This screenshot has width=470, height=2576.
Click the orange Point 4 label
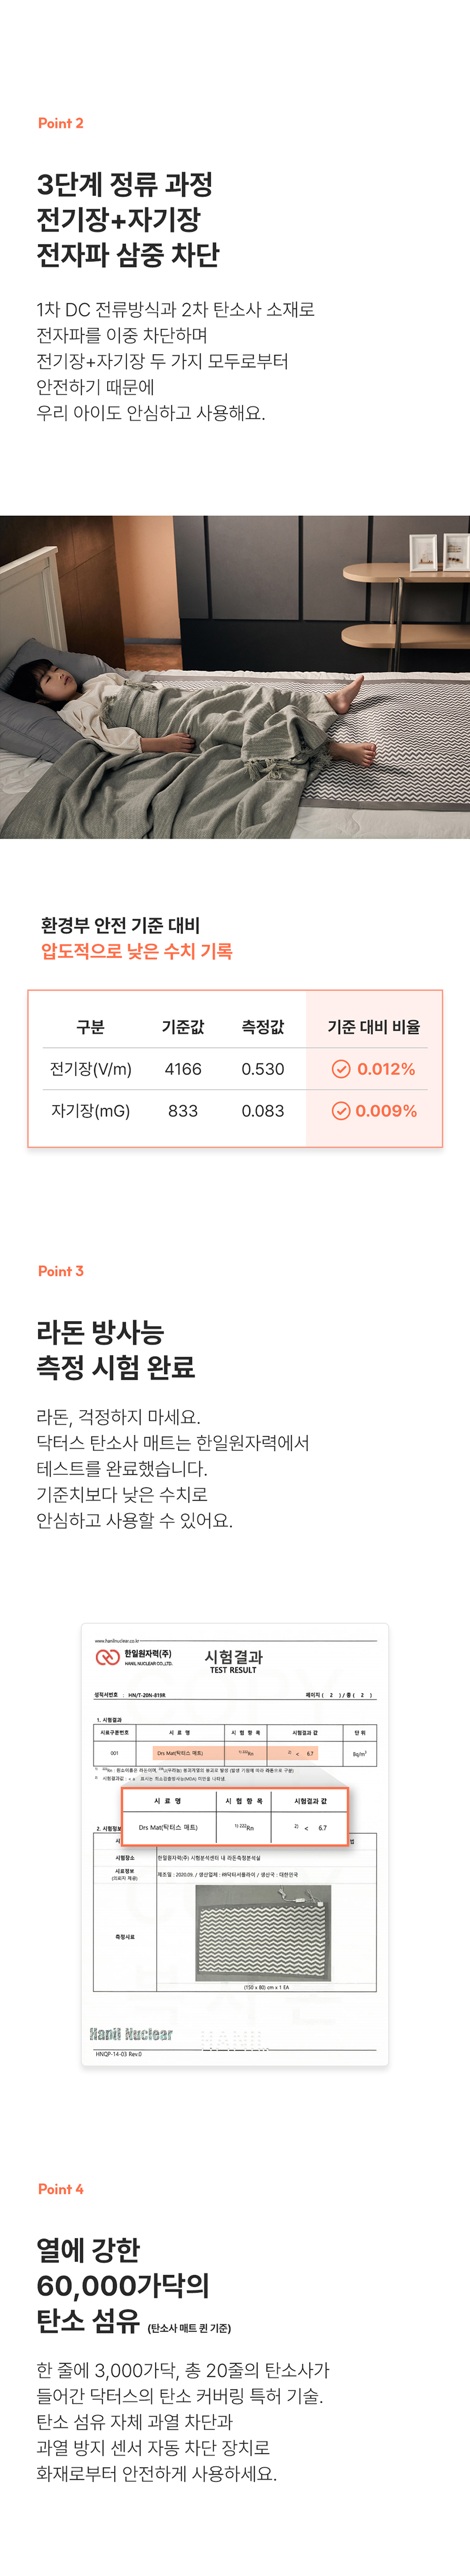pos(61,2189)
